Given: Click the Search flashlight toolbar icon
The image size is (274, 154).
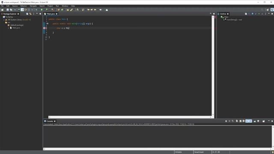Looking at the screenshot, I should (71, 10).
